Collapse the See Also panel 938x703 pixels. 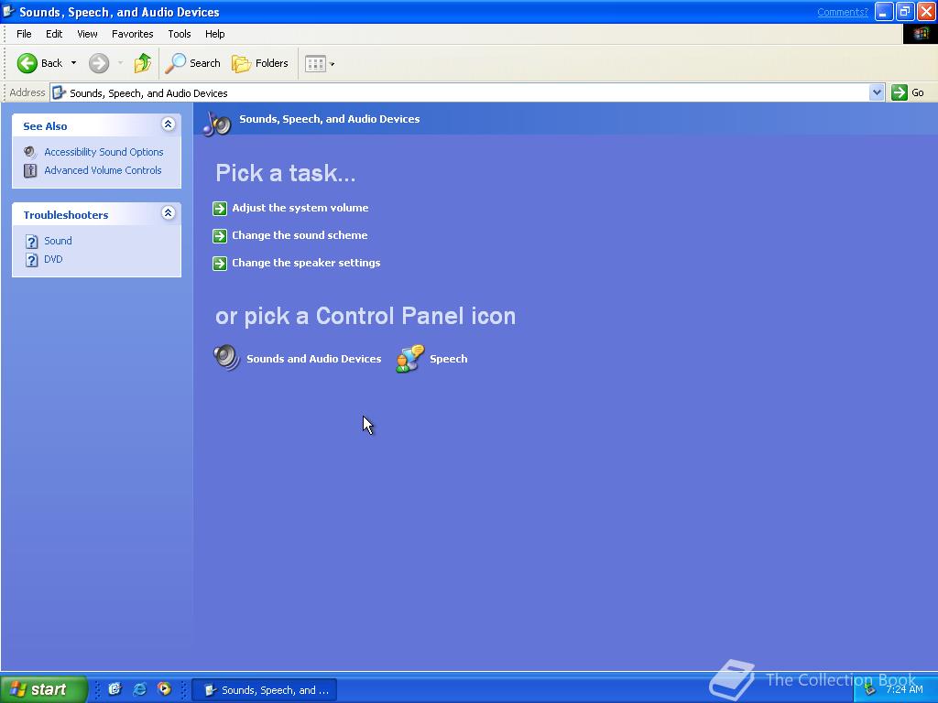[169, 124]
